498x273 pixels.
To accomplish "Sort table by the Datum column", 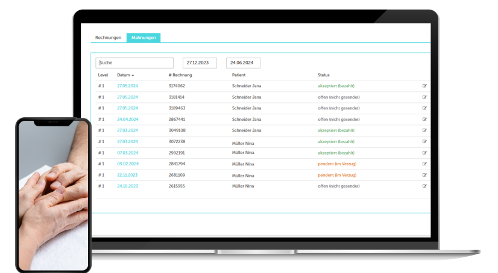I will [x=124, y=75].
